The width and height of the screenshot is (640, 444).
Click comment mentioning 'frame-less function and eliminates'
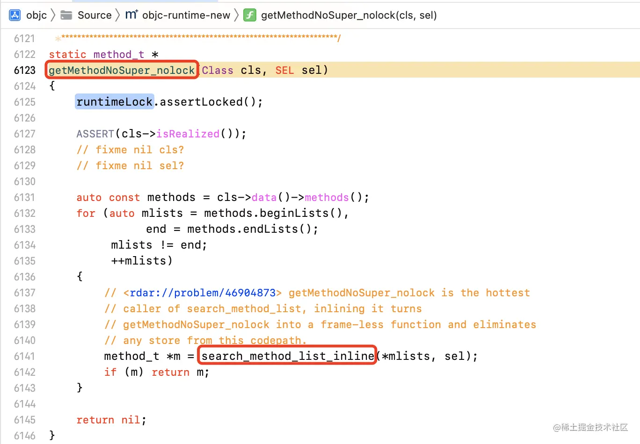(320, 325)
